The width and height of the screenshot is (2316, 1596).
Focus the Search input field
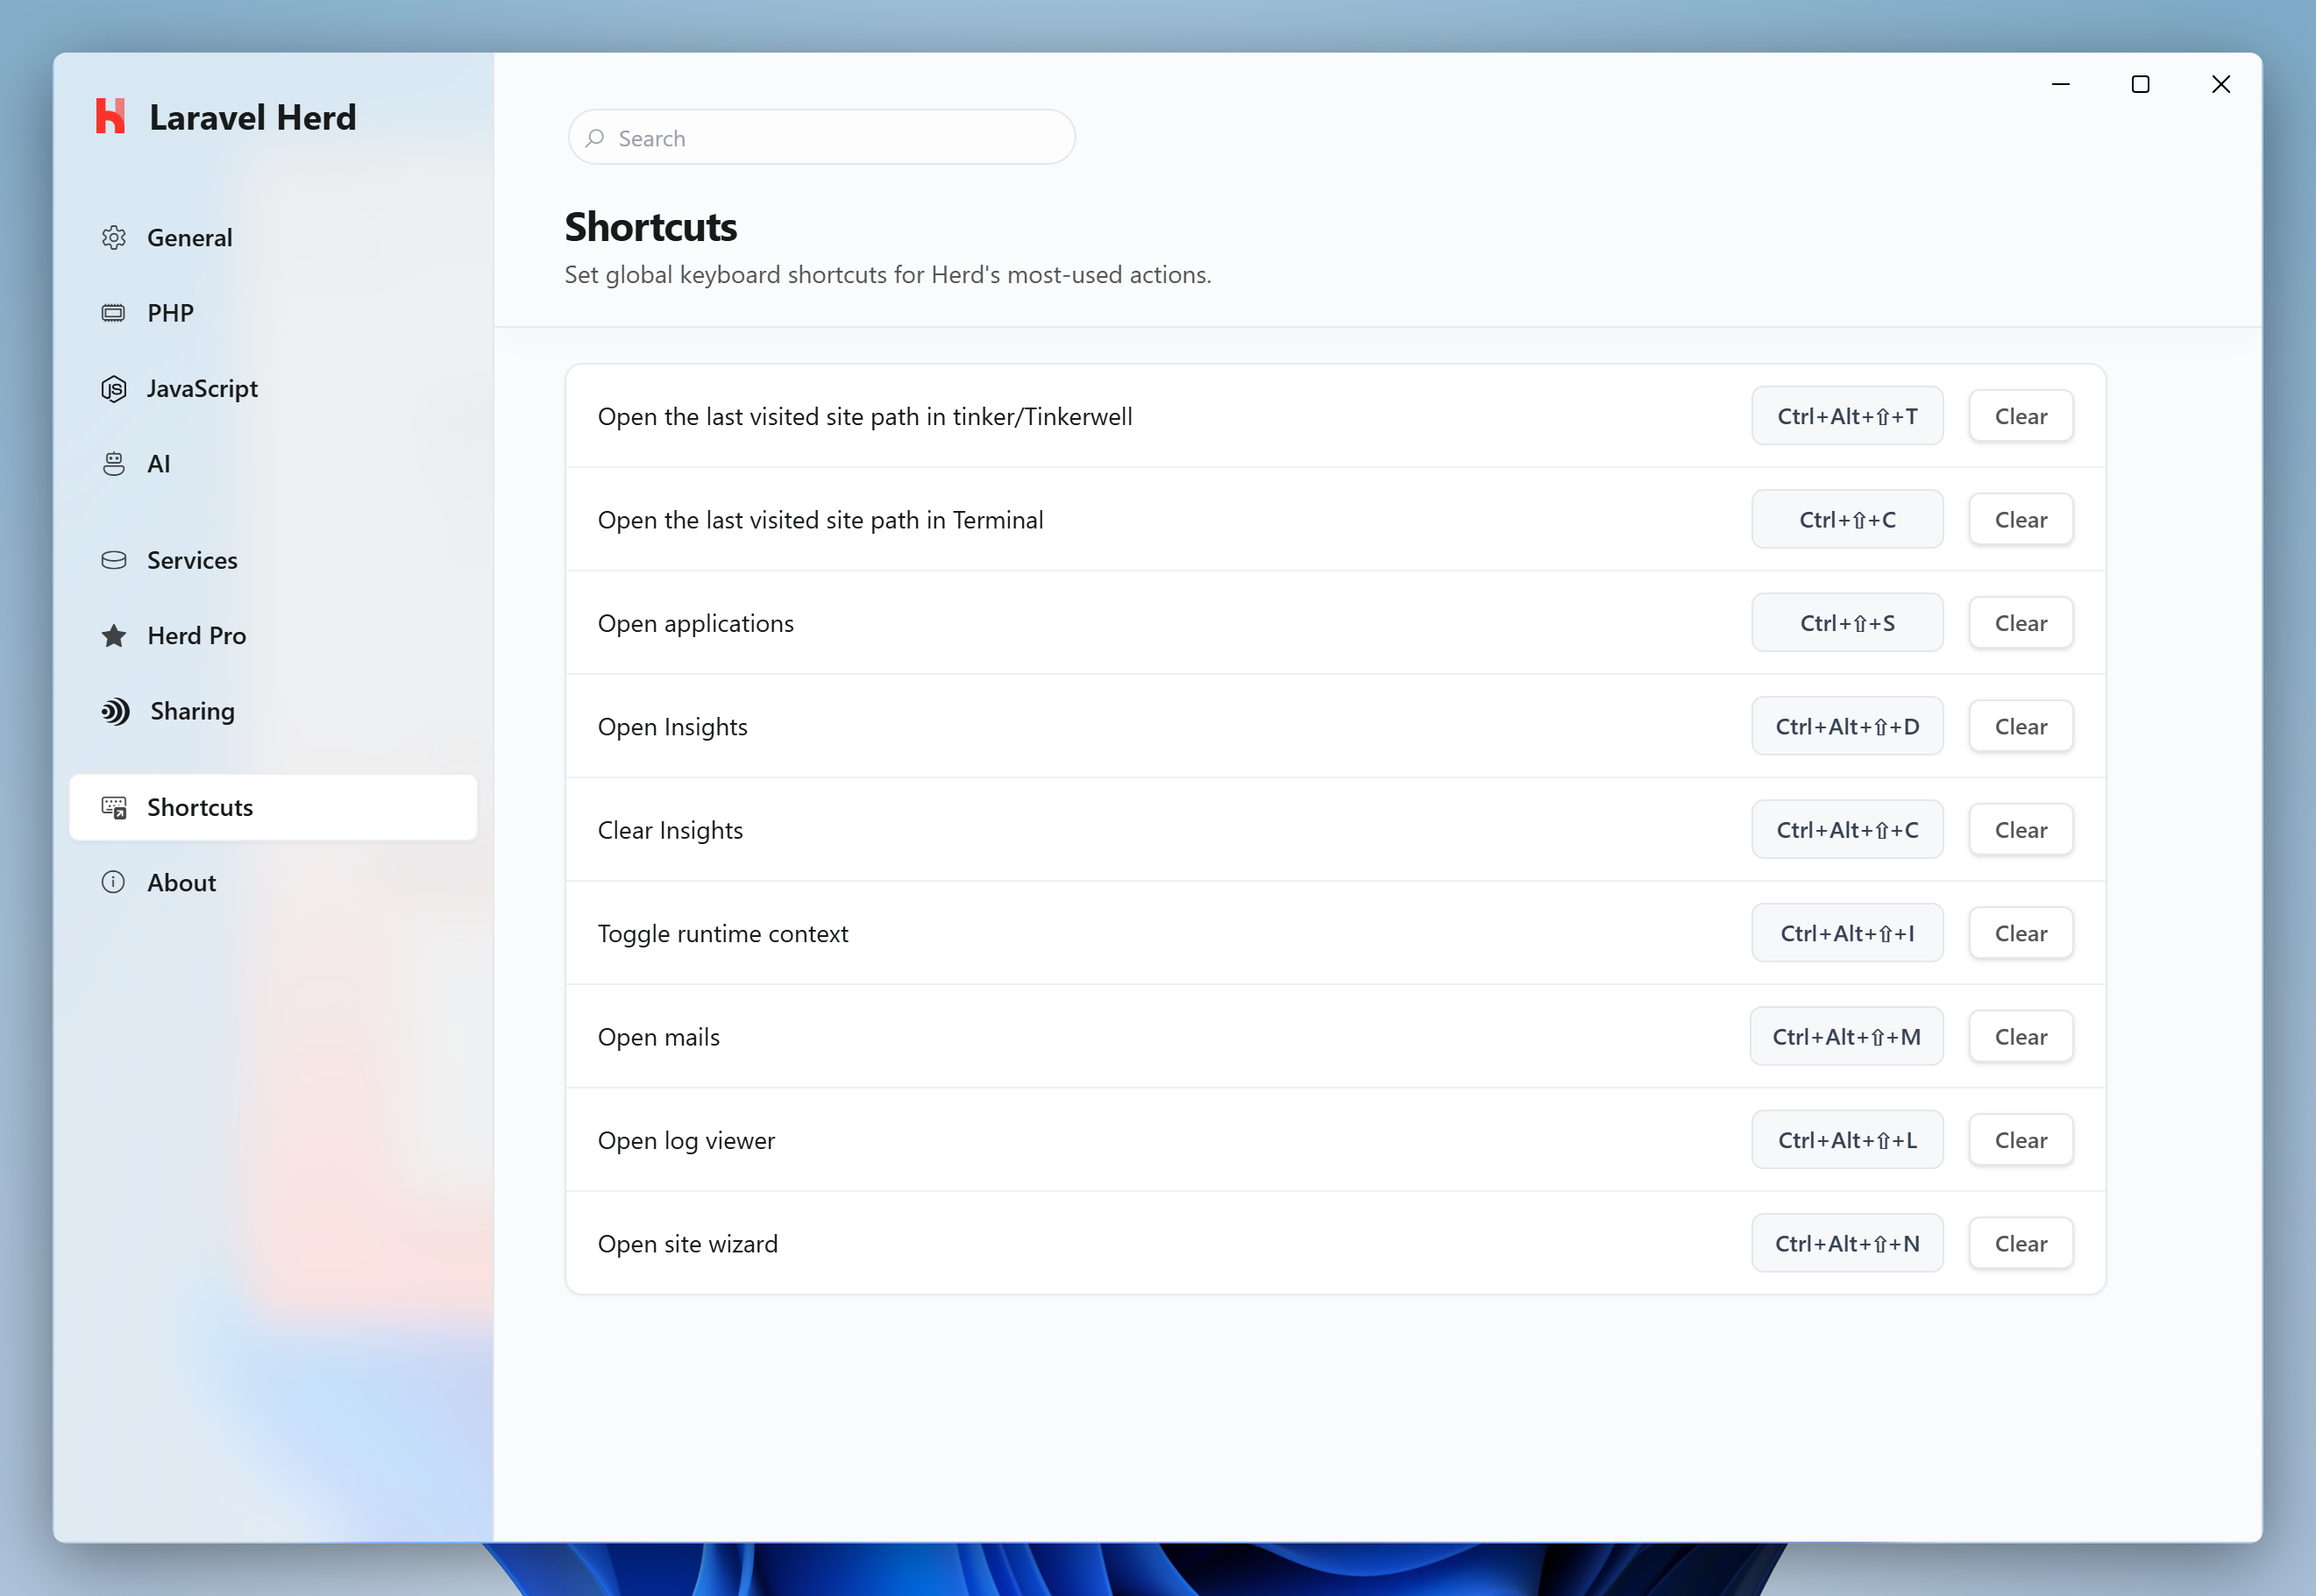pyautogui.click(x=822, y=137)
